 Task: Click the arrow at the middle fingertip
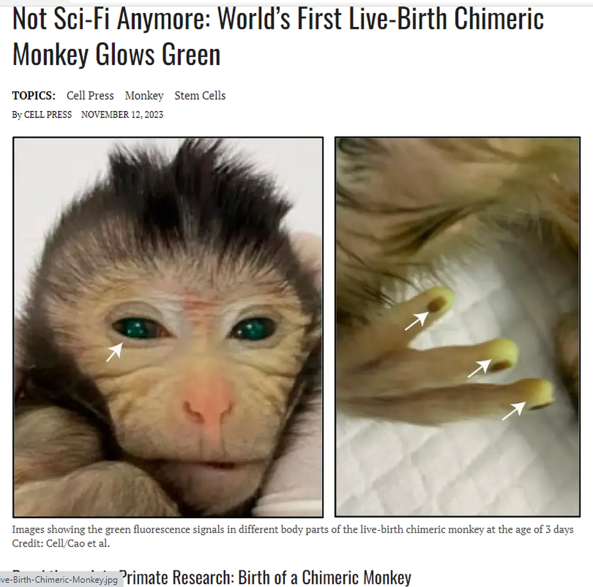479,368
